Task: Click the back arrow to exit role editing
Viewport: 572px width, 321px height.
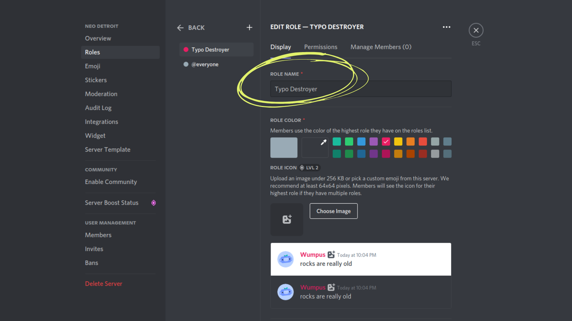Action: click(181, 27)
